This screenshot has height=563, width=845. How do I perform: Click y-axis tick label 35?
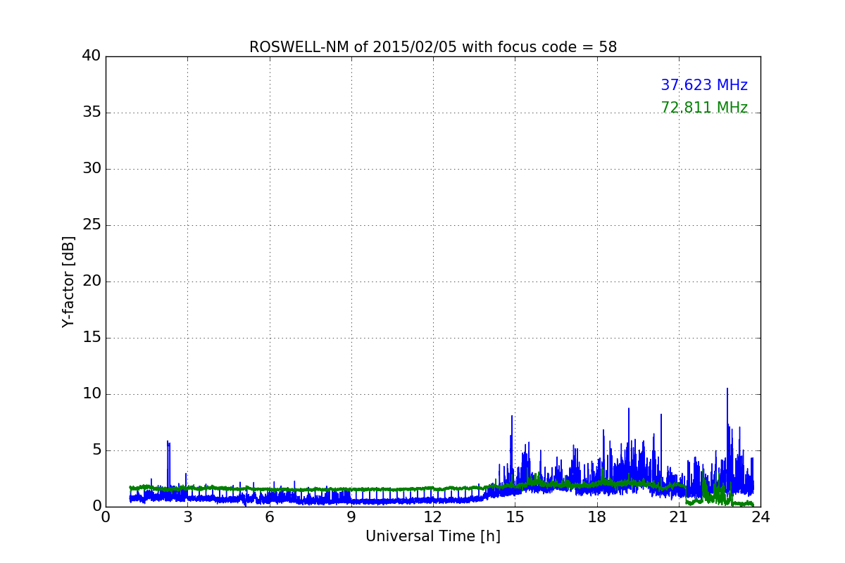[92, 112]
